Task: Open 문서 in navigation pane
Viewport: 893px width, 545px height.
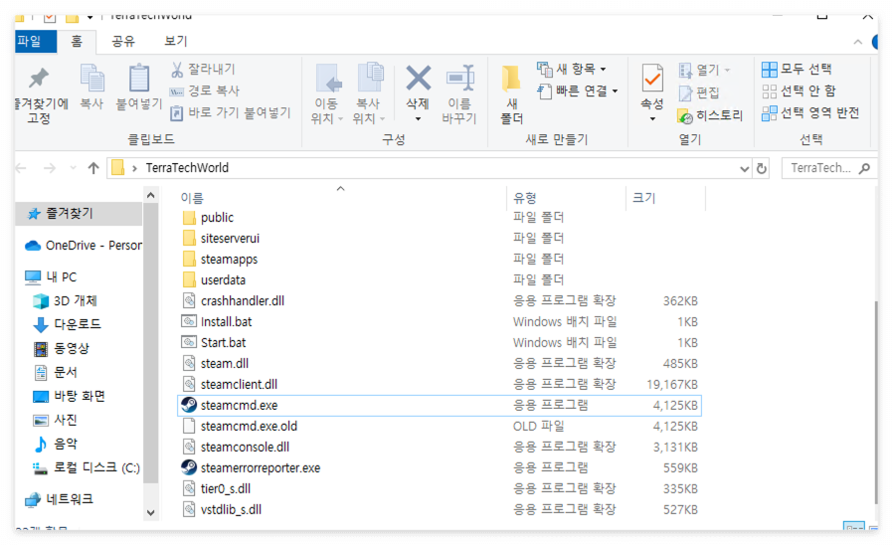Action: point(56,372)
